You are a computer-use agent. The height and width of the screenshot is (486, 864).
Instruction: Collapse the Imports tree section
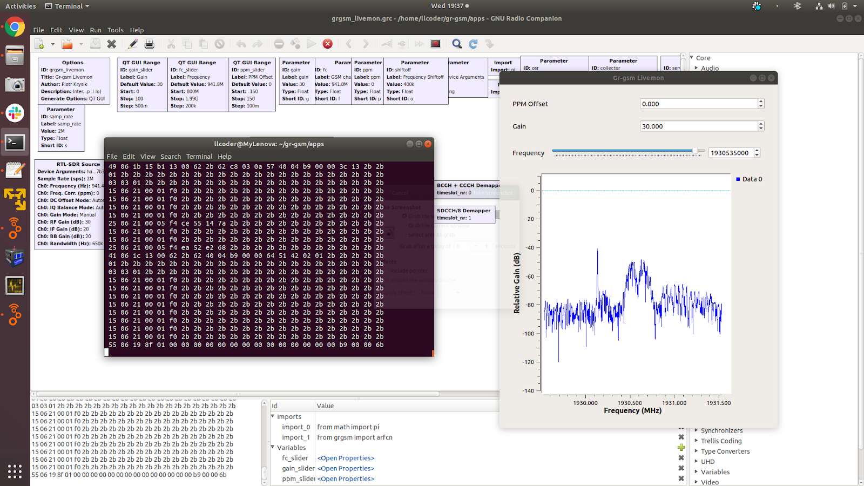pyautogui.click(x=273, y=416)
